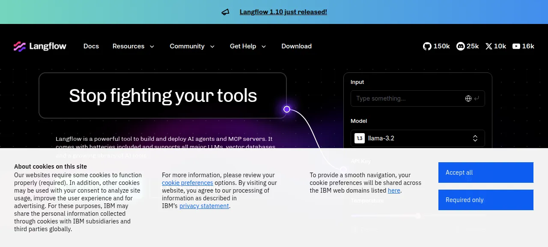Expand the Community menu
The height and width of the screenshot is (247, 548).
pyautogui.click(x=192, y=46)
